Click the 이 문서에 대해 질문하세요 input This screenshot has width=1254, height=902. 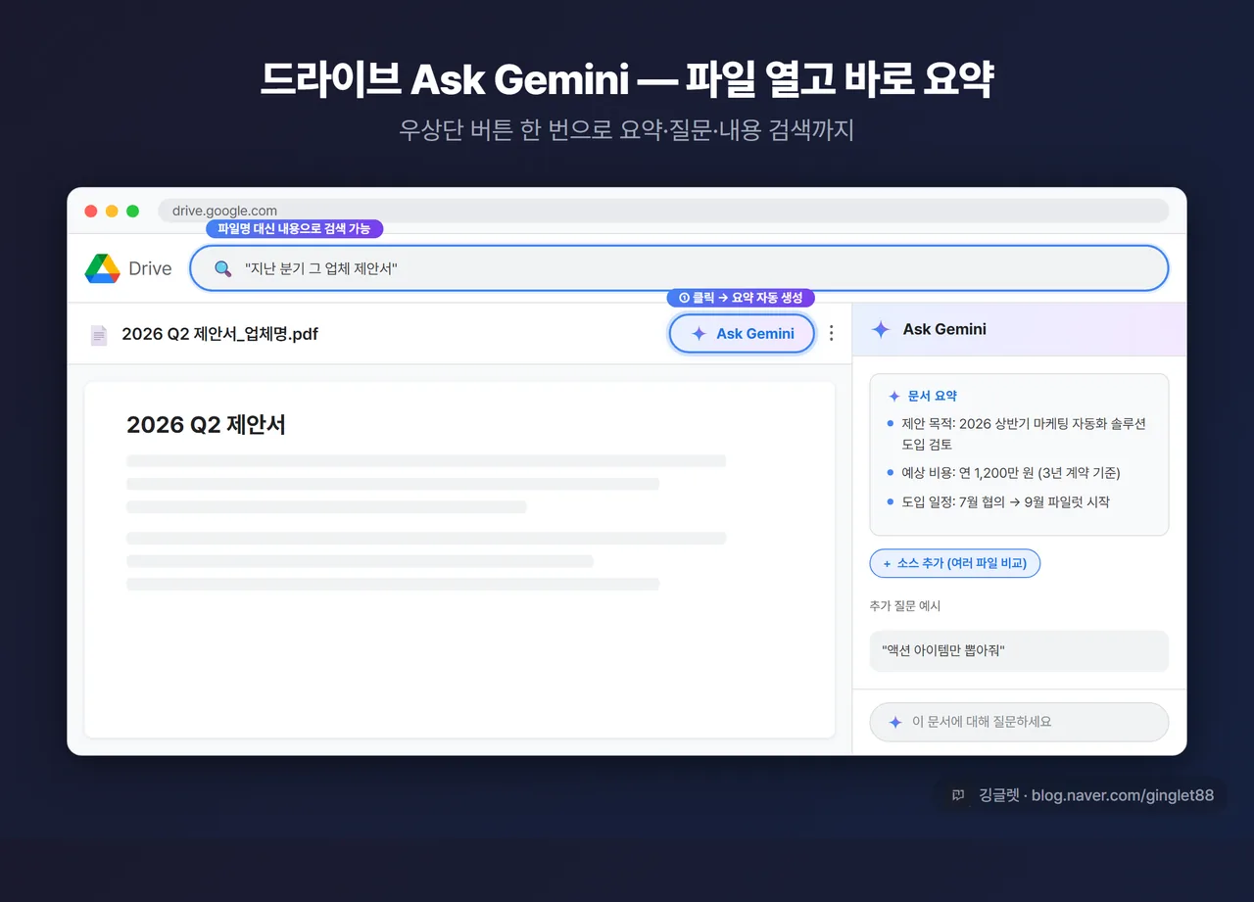(1019, 722)
